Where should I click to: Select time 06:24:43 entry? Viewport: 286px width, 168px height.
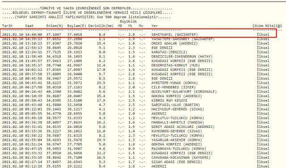click(x=34, y=91)
